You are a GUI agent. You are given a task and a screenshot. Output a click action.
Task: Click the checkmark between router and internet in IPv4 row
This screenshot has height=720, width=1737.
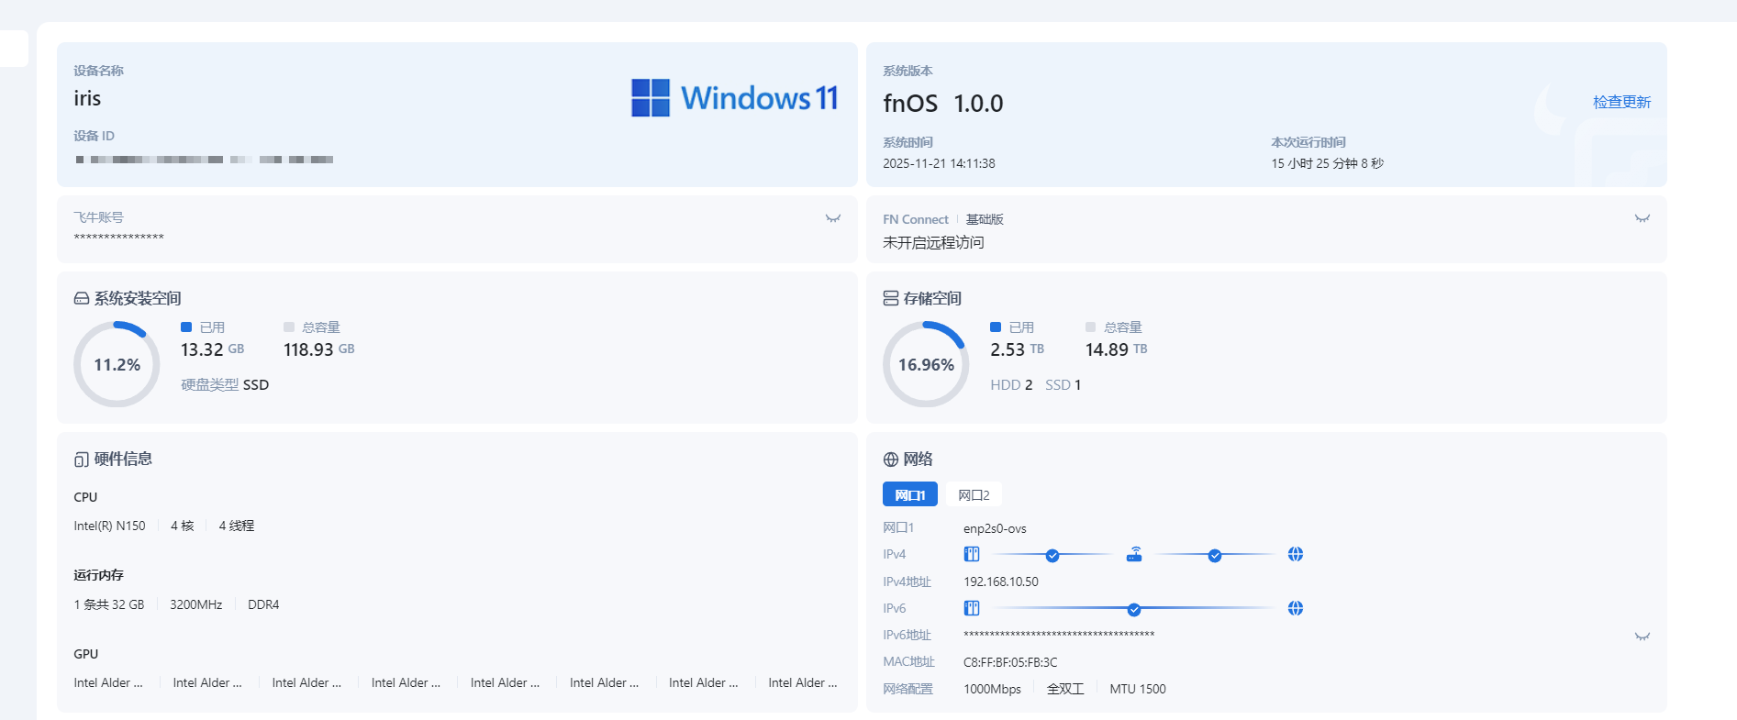[1215, 556]
